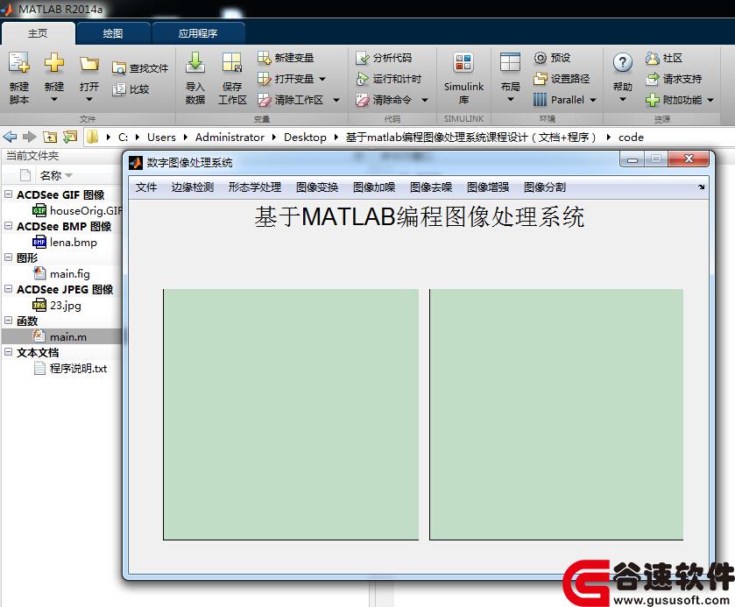Click the Request Support (请求支持) icon

652,79
